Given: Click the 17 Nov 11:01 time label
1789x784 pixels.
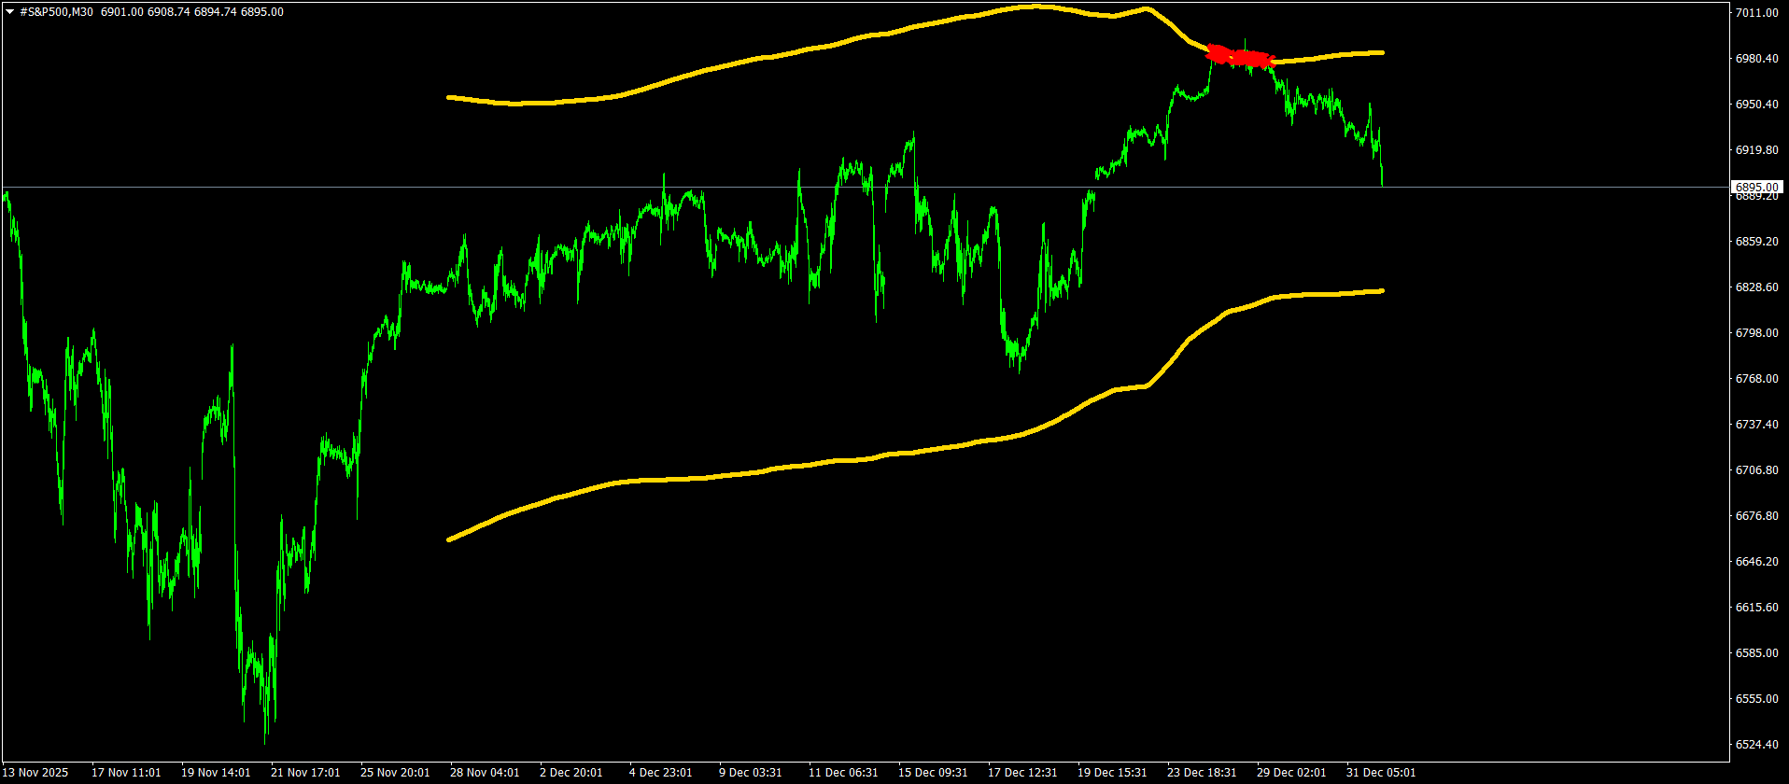Looking at the screenshot, I should pos(126,773).
